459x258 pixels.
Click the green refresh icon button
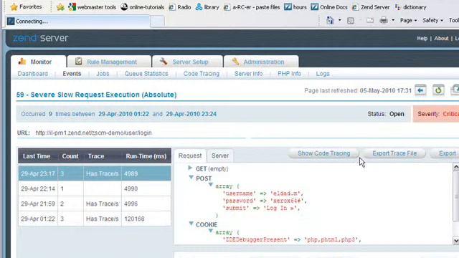pyautogui.click(x=438, y=90)
